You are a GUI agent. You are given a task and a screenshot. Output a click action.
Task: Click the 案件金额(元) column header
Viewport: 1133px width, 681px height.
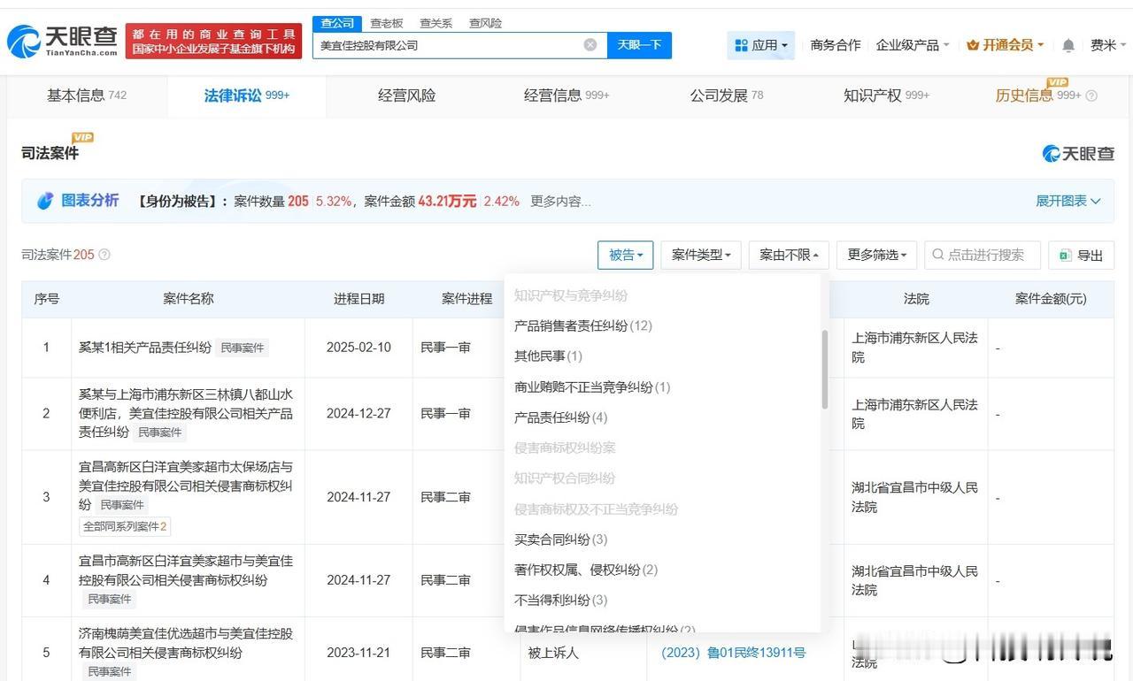(1051, 299)
